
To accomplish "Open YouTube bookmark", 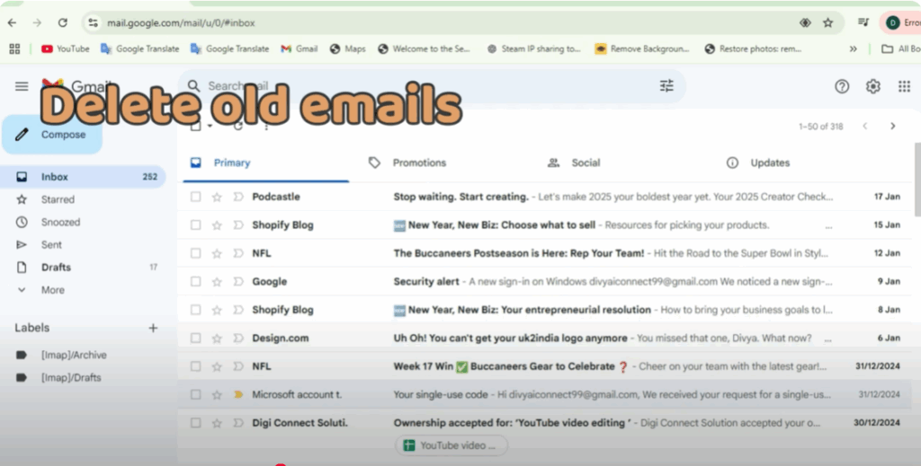I will point(65,48).
